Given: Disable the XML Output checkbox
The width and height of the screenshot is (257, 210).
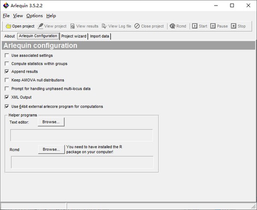Looking at the screenshot, I should pyautogui.click(x=7, y=97).
